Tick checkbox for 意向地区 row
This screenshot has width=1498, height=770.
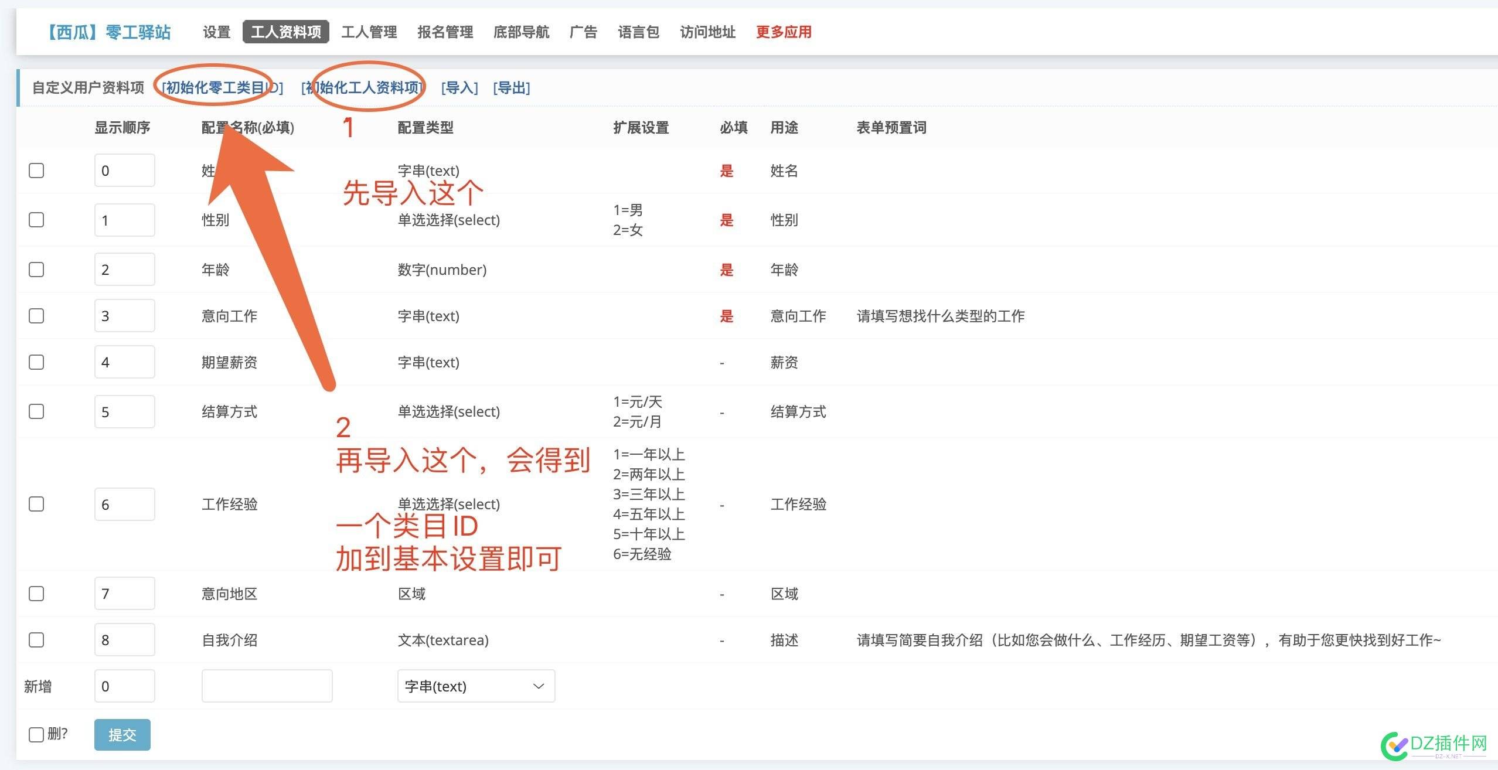36,594
